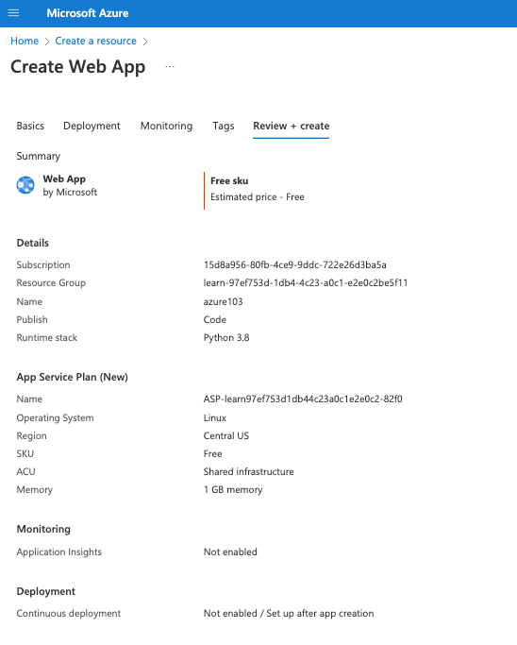517x645 pixels.
Task: Click the Web App globe icon
Action: click(25, 185)
